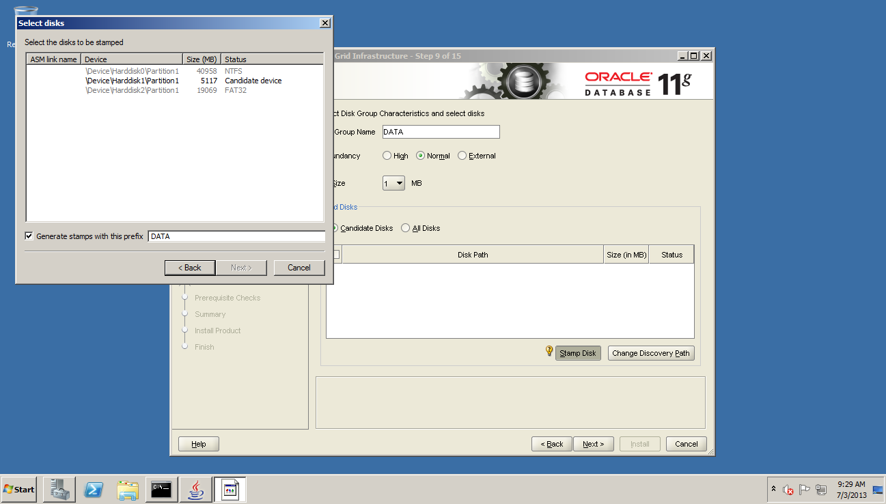
Task: Open Server Manager from the taskbar
Action: click(59, 490)
